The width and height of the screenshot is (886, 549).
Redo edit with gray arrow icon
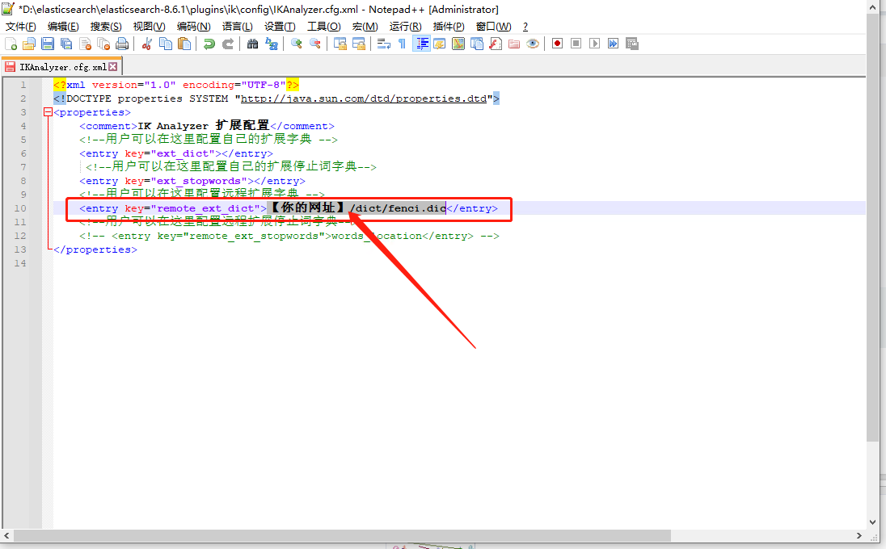coord(228,44)
